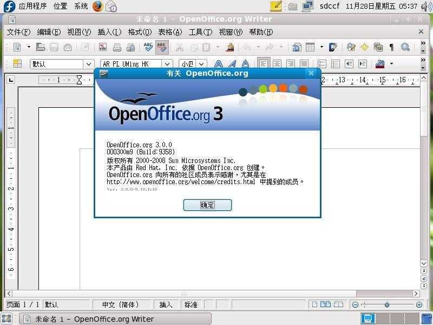Toggle Nonprinting Characters pilcrow
The image size is (433, 325).
(391, 47)
